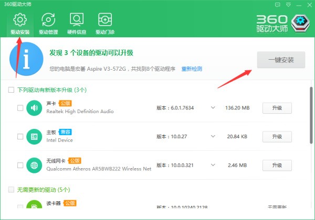Open the 驱动安装 gear icon
This screenshot has width=315, height=220.
pyautogui.click(x=20, y=19)
